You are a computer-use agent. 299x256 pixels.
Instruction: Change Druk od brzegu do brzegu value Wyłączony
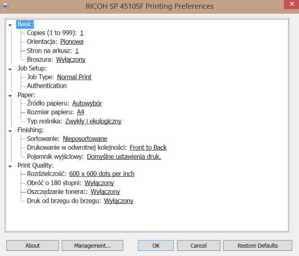click(x=119, y=201)
